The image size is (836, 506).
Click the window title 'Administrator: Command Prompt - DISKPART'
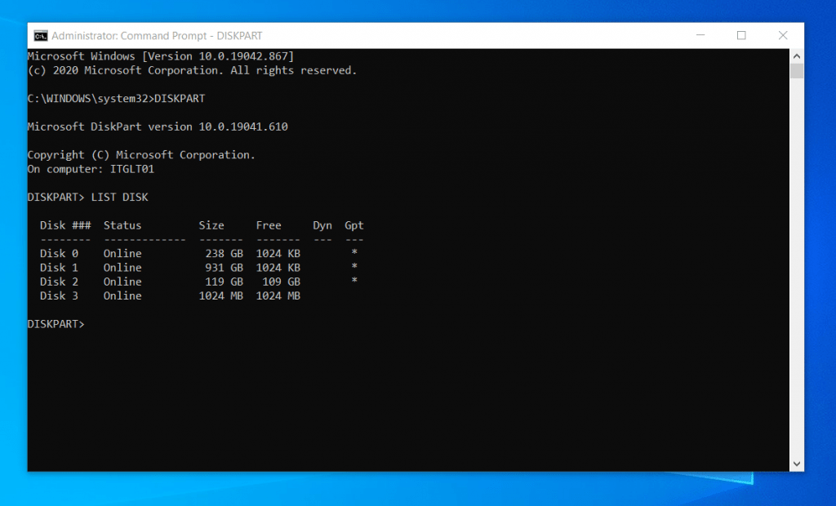pyautogui.click(x=157, y=36)
